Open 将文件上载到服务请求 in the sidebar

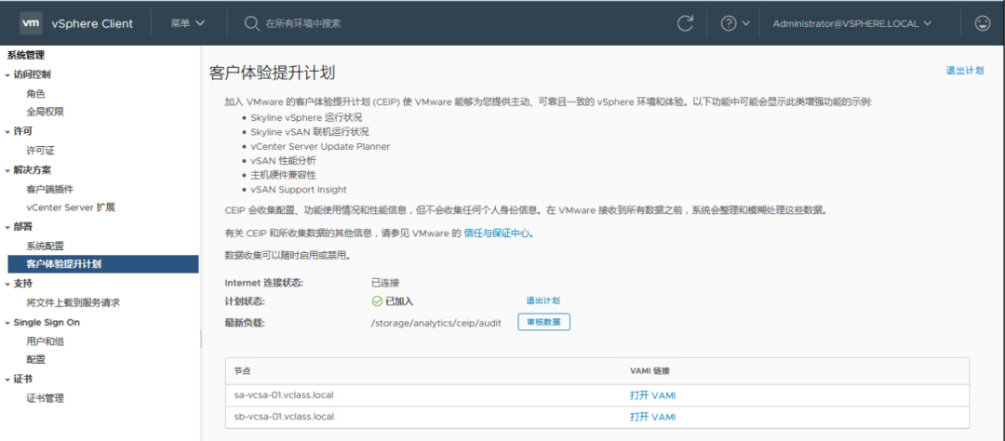point(74,302)
